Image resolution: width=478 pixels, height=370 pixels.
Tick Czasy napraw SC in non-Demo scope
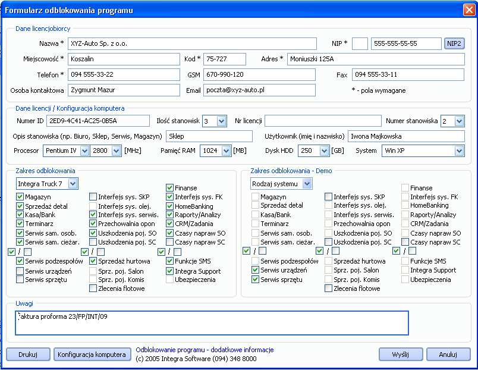(x=170, y=242)
